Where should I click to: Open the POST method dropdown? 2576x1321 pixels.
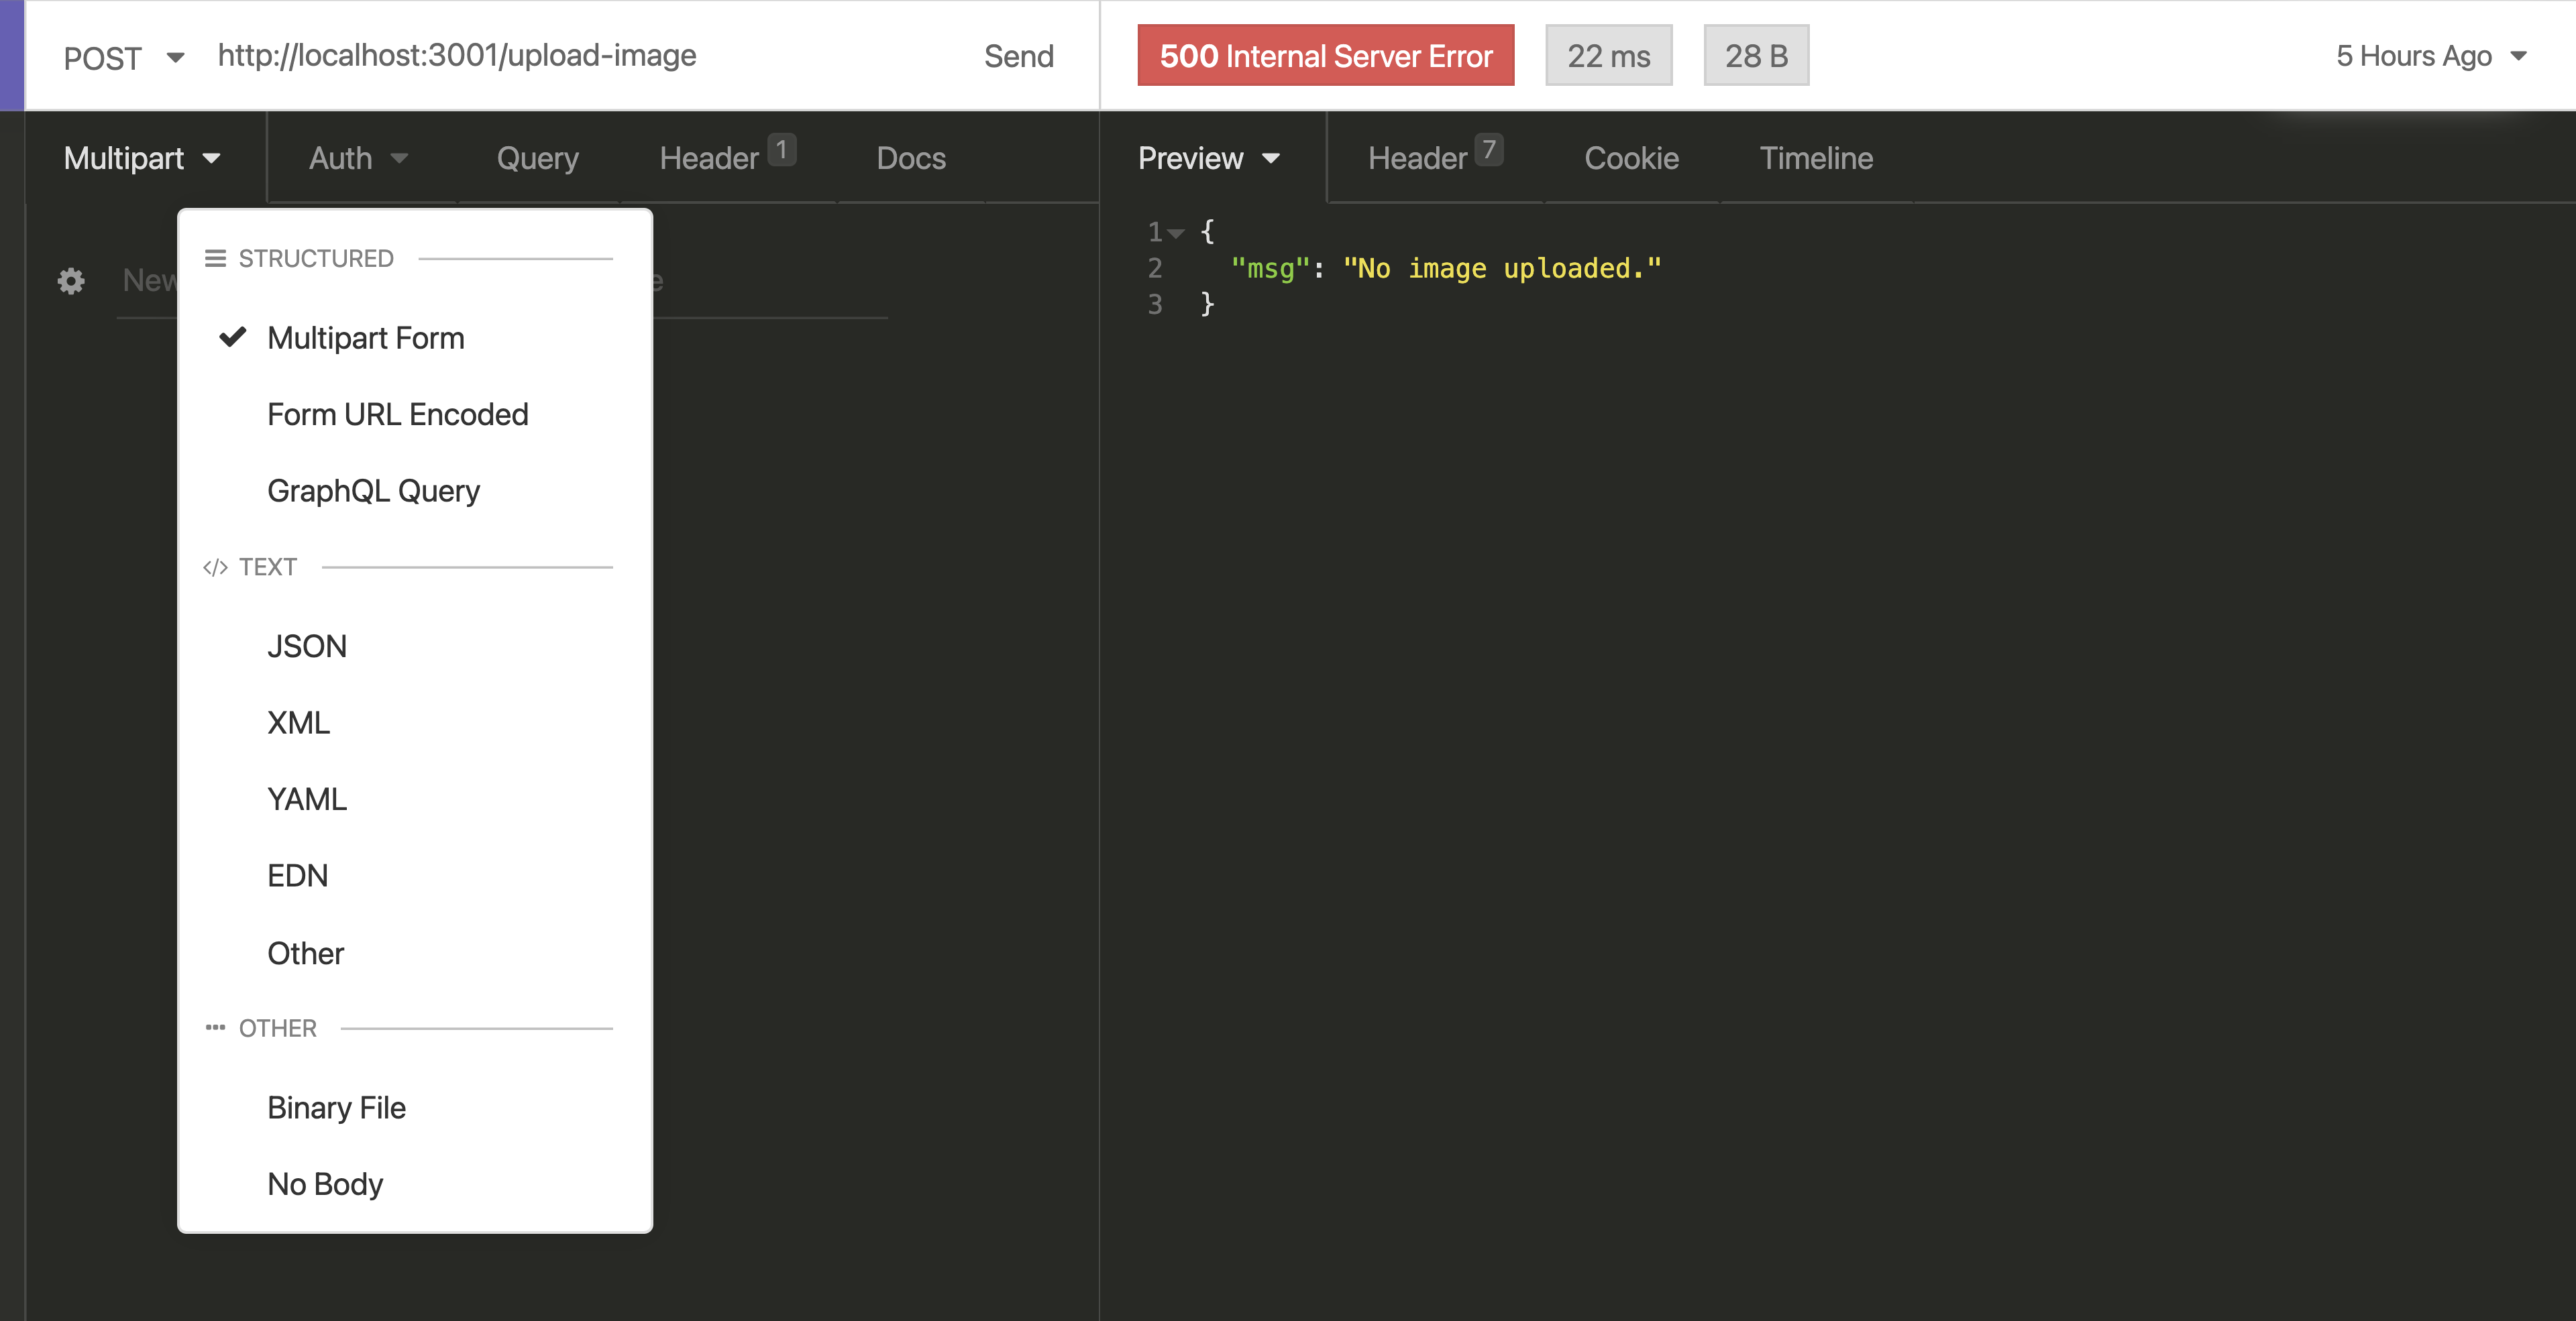(124, 57)
